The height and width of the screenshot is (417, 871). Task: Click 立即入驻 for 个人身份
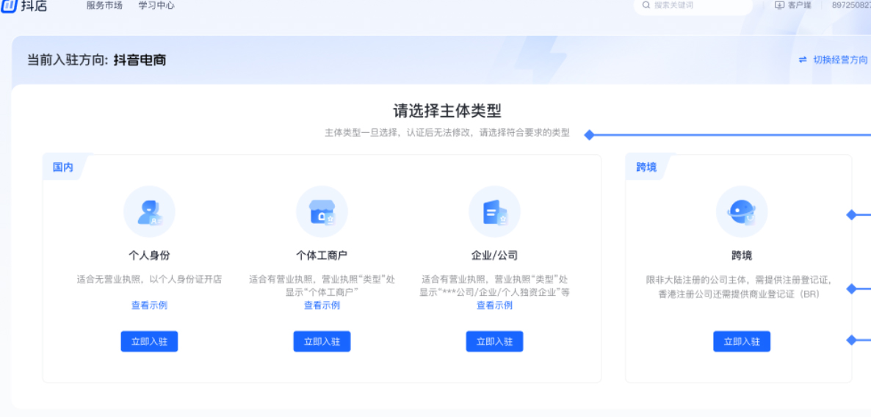tap(149, 341)
